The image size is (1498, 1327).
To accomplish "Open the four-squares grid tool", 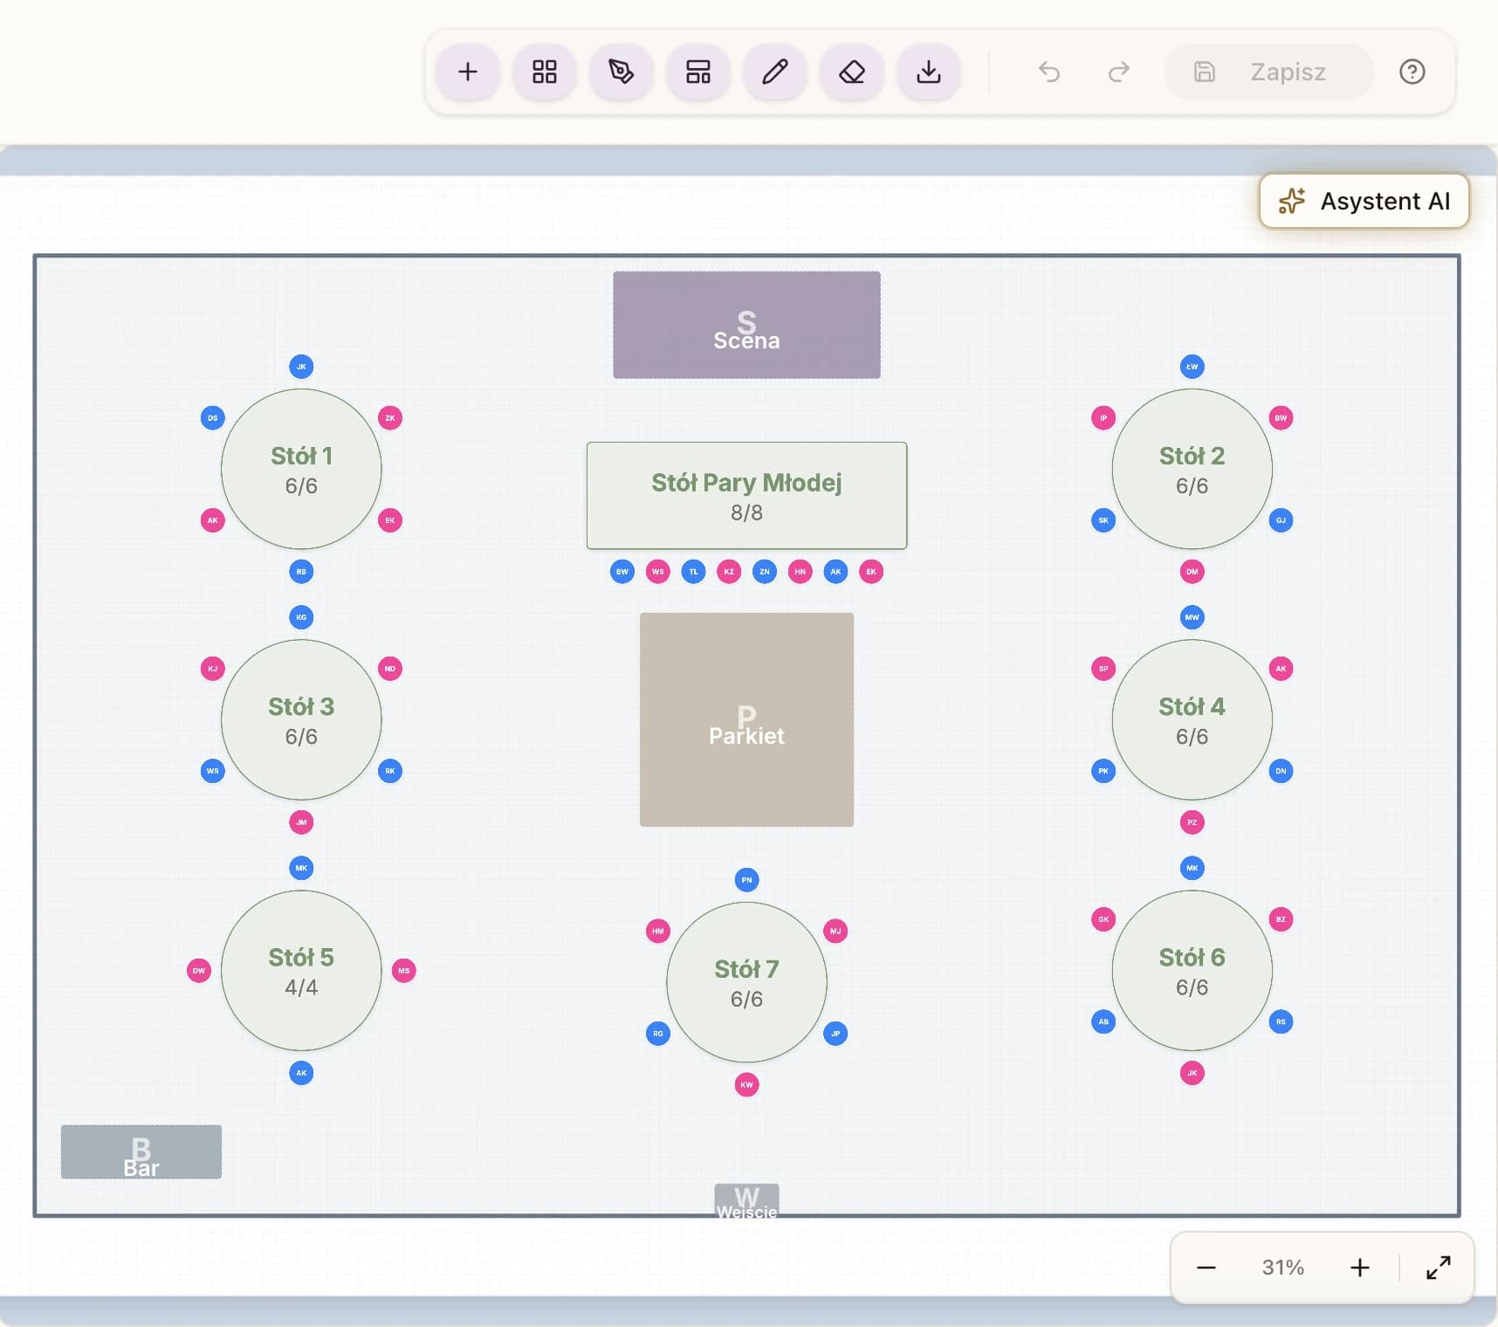I will (x=545, y=72).
